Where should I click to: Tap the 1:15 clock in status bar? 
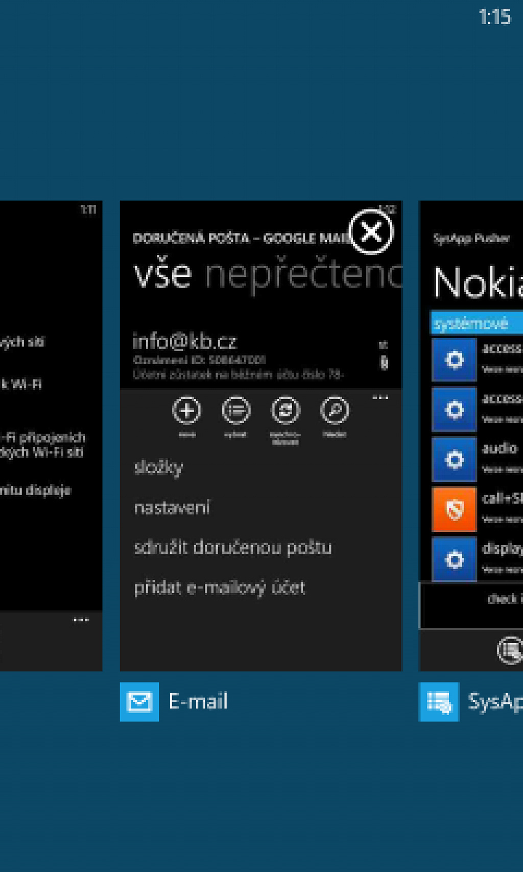pos(494,17)
